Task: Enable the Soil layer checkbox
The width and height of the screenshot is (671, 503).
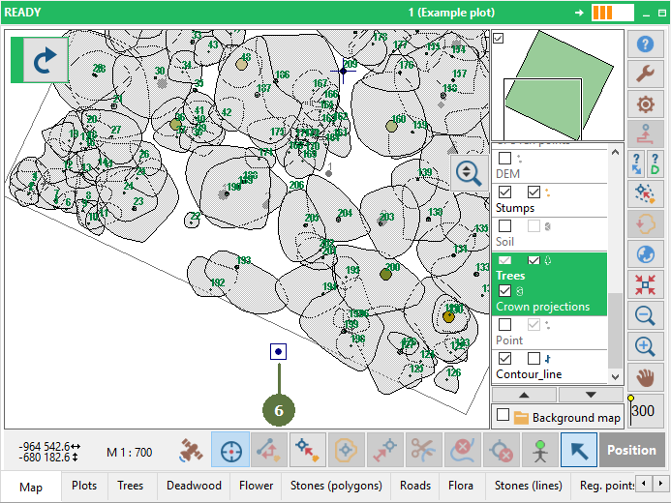Action: [x=505, y=225]
